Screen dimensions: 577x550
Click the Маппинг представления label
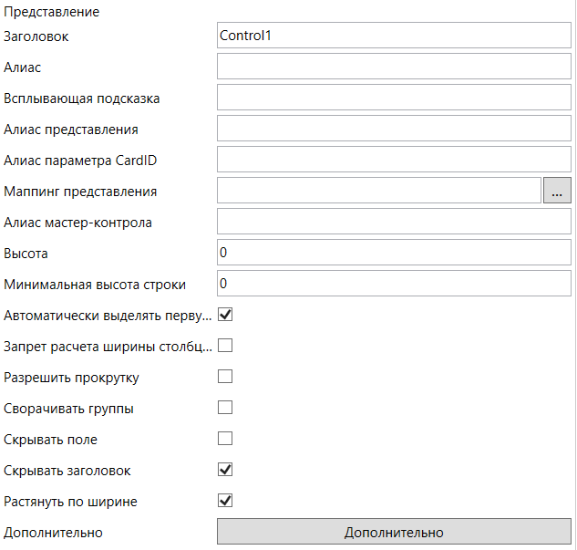click(80, 192)
